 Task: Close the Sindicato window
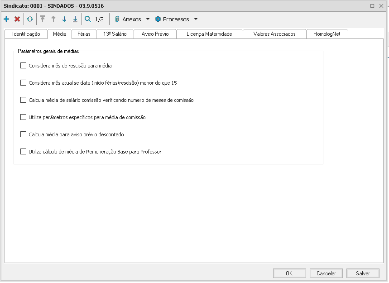click(381, 6)
